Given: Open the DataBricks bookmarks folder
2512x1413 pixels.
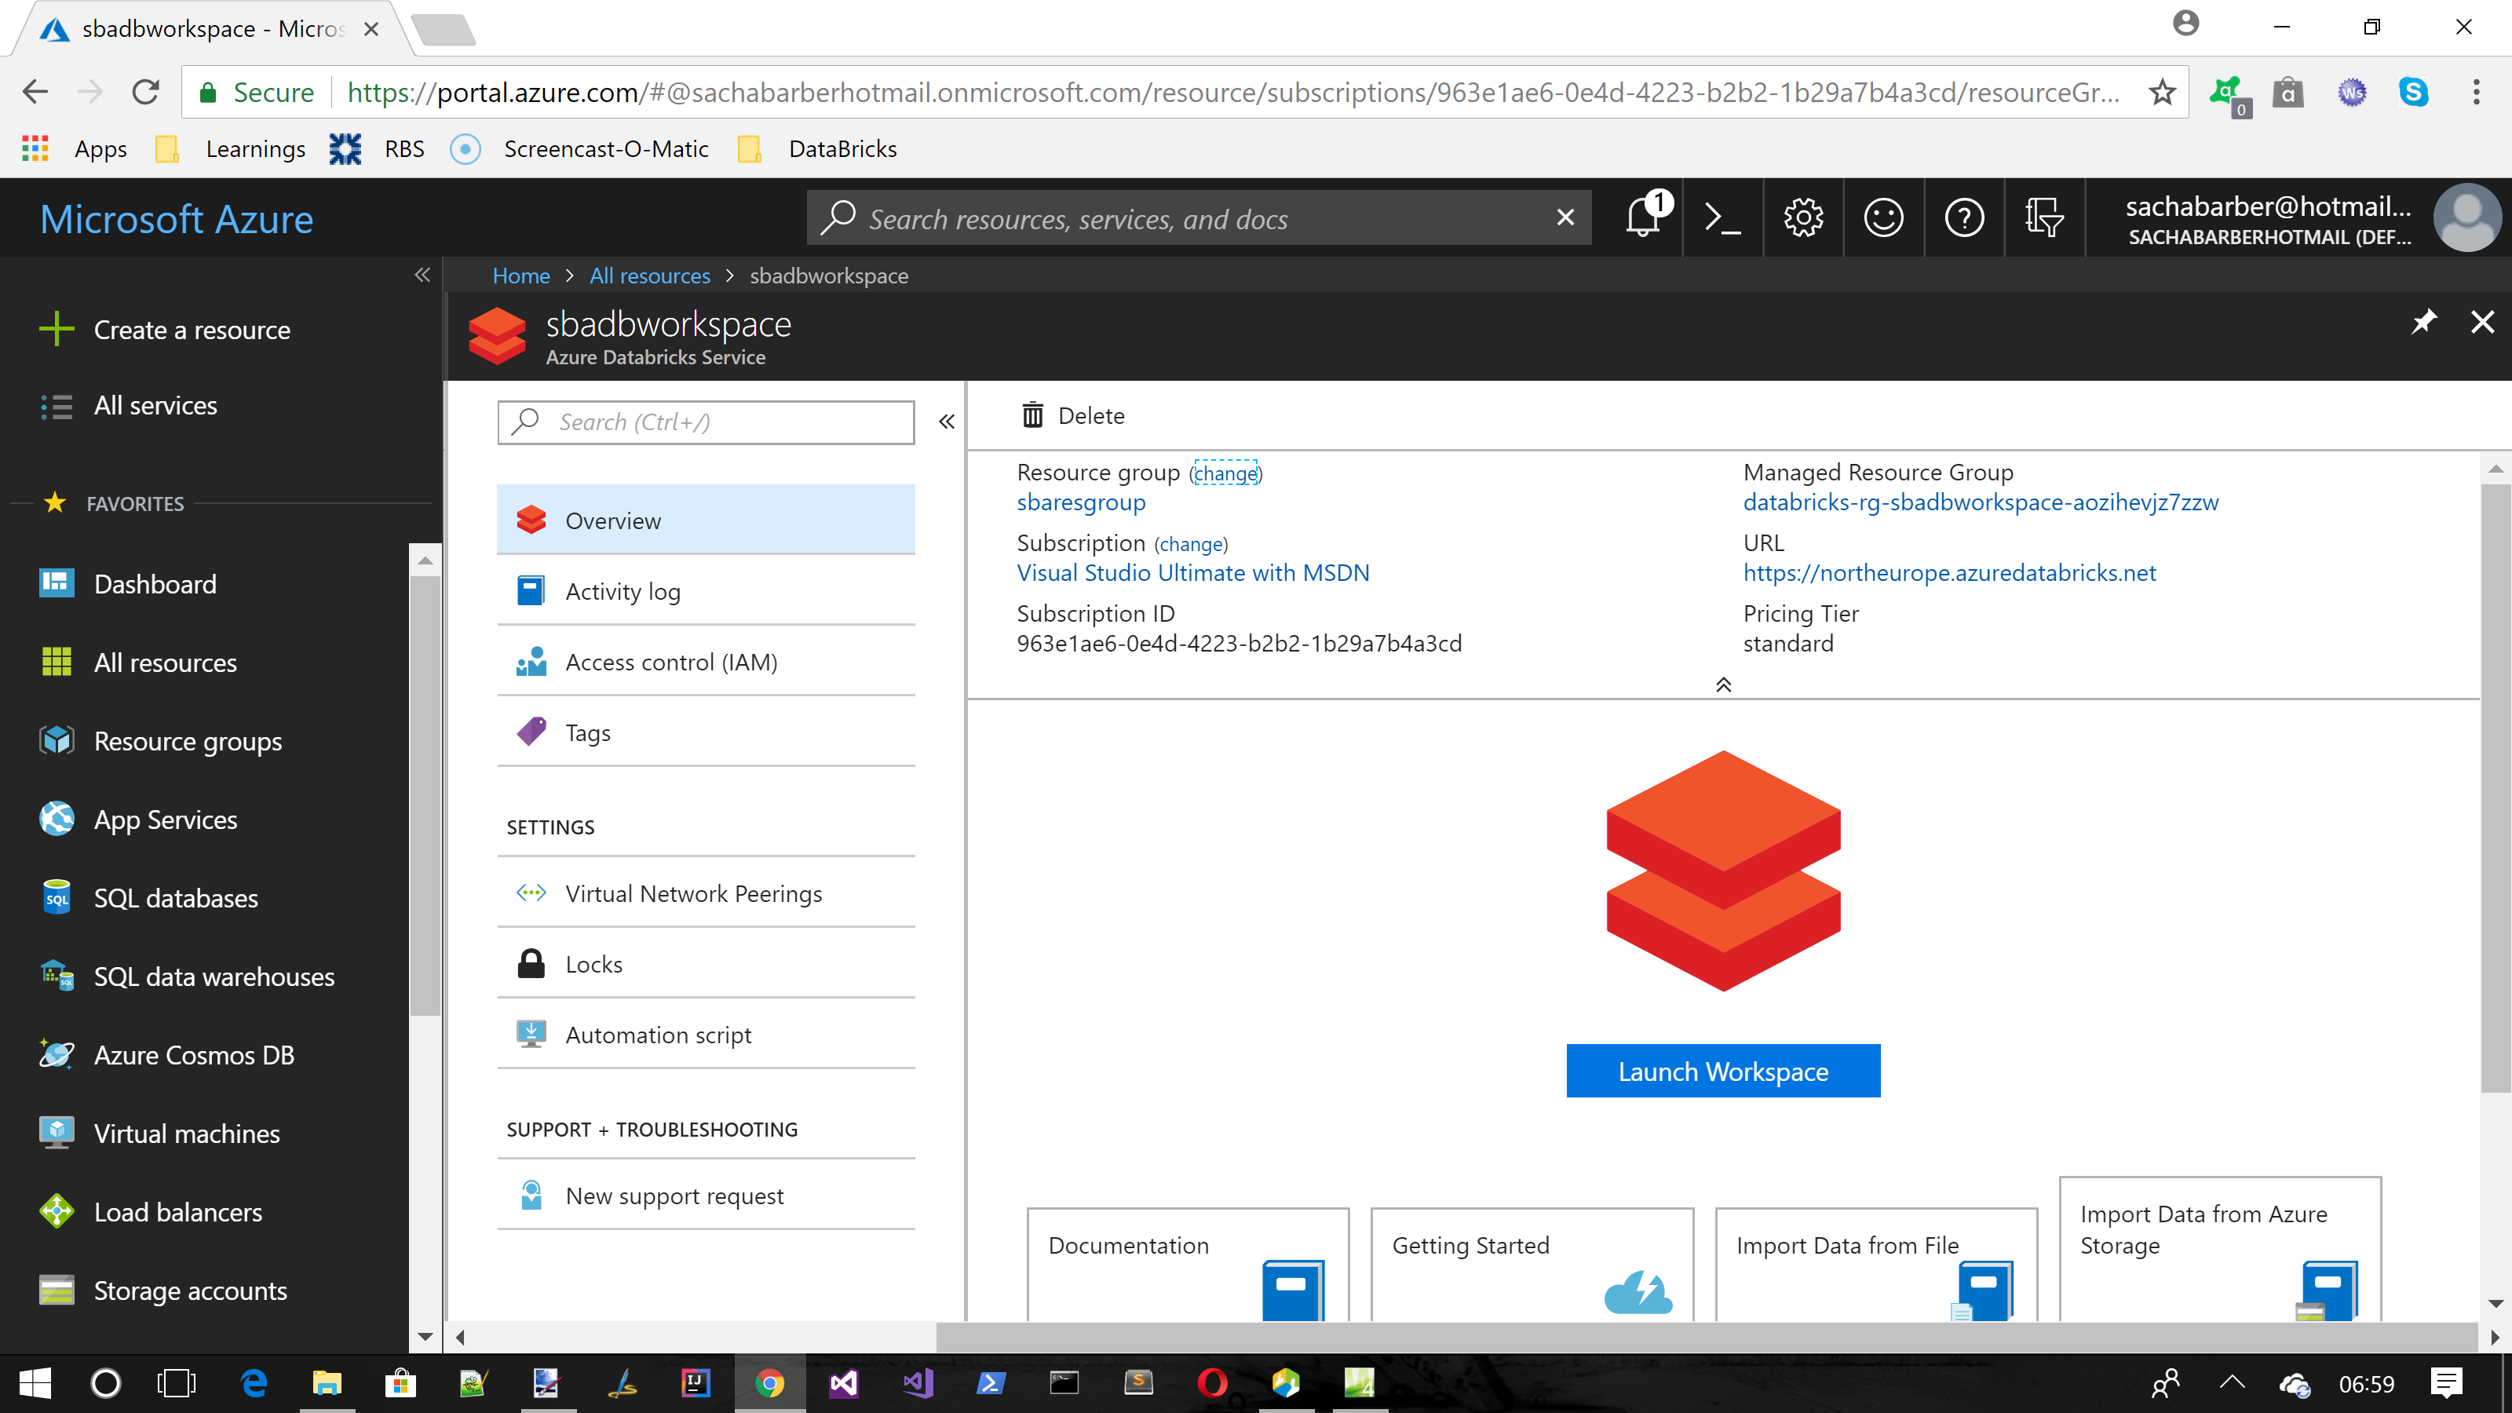Looking at the screenshot, I should (x=816, y=148).
